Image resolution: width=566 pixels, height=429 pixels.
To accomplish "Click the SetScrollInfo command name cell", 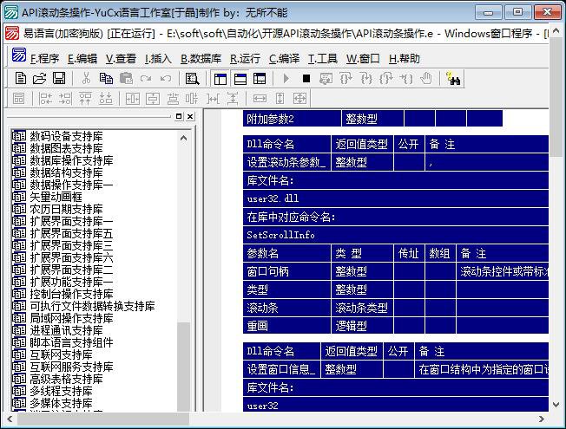I will pyautogui.click(x=281, y=235).
